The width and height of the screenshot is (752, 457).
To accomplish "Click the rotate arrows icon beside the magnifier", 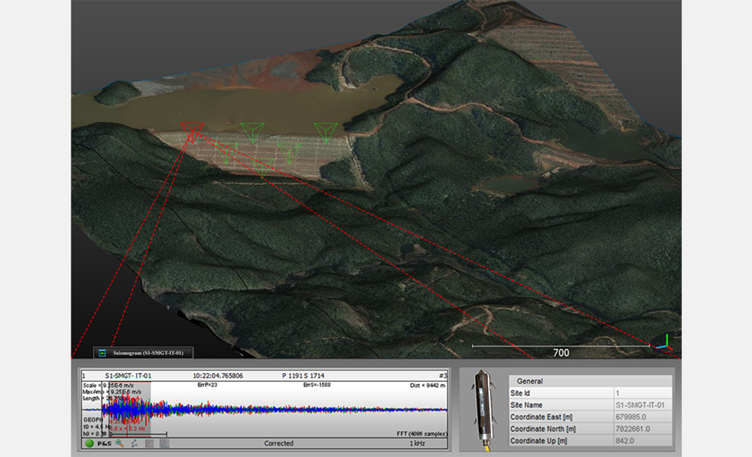I will (134, 443).
